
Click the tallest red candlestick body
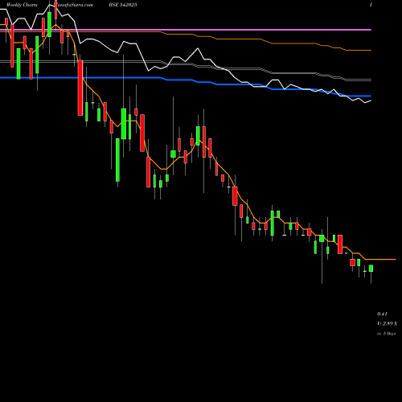tap(80, 88)
